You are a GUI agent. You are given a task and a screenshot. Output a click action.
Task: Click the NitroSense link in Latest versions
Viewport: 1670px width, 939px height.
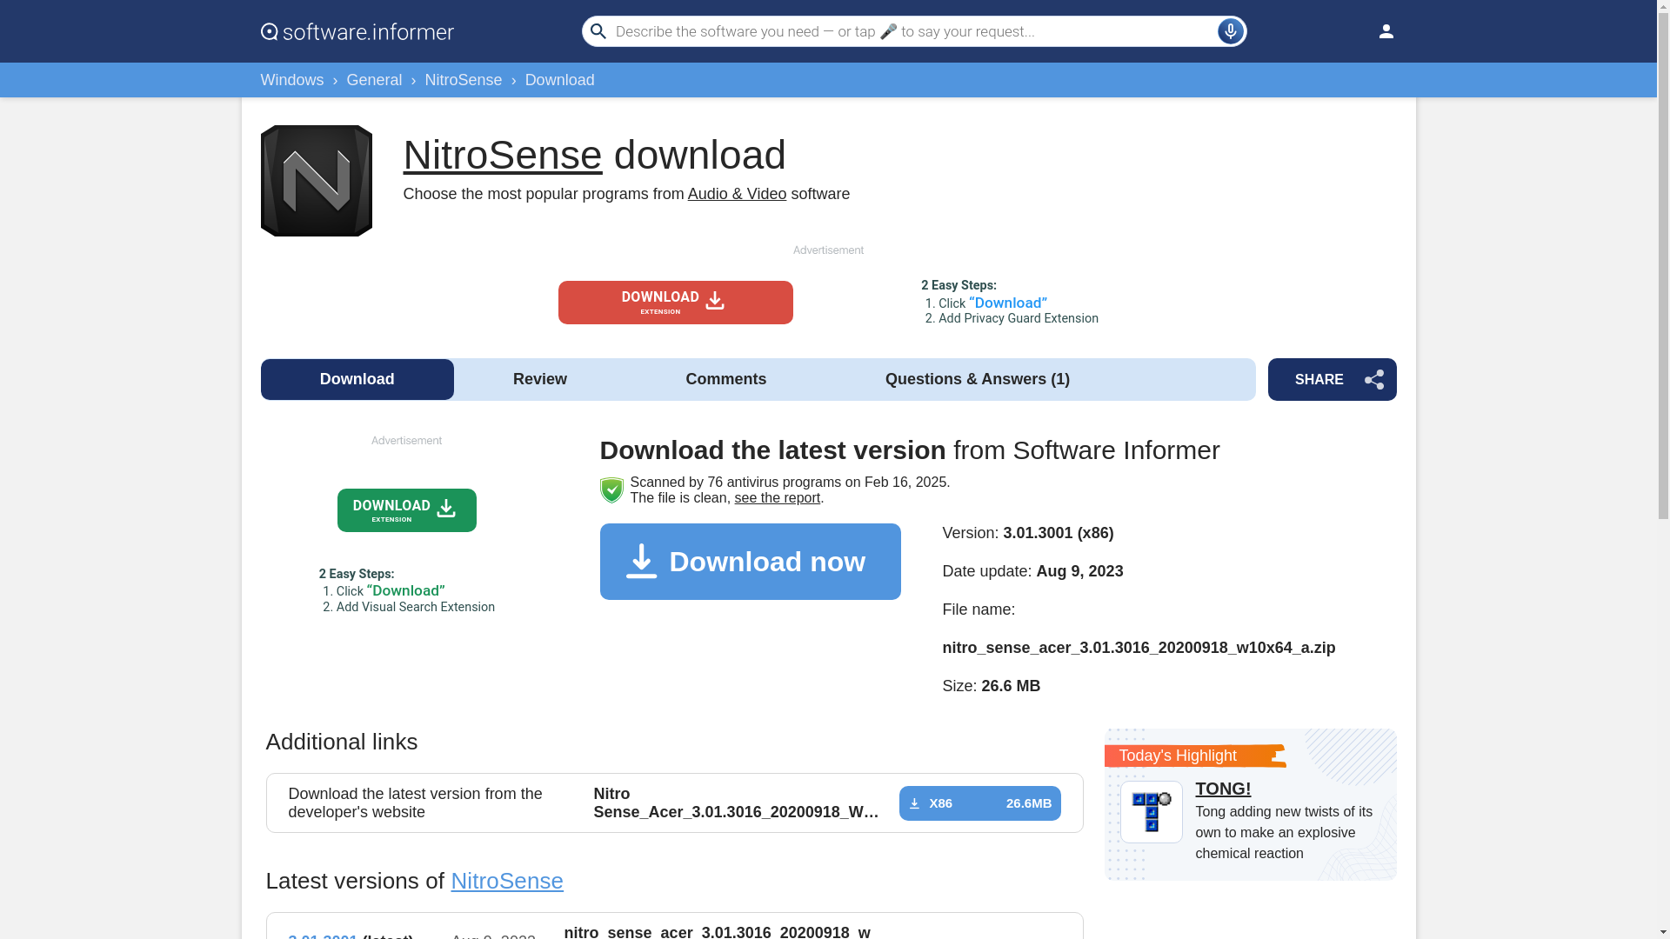tap(507, 881)
